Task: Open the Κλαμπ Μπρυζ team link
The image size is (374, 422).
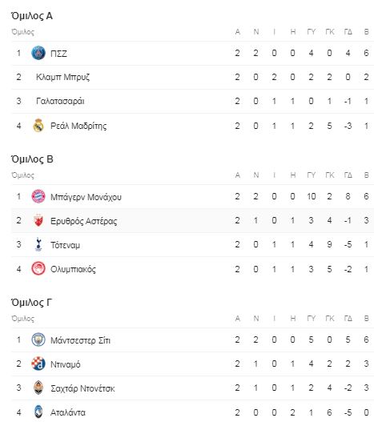Action: [x=63, y=77]
